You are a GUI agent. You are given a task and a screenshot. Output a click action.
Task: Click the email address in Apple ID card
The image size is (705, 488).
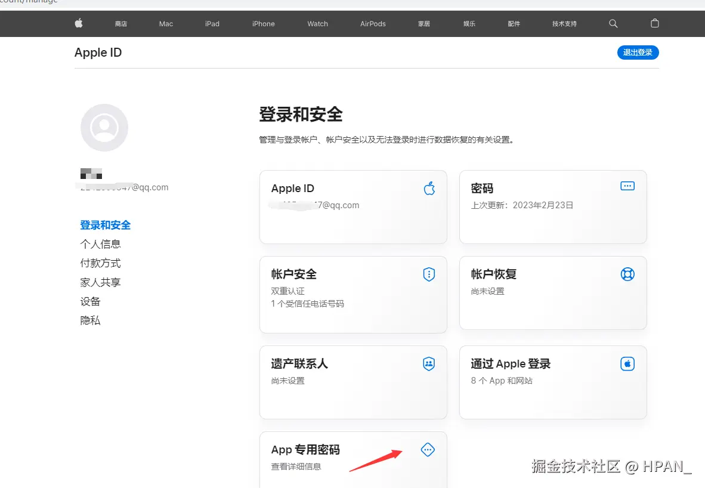pos(315,205)
